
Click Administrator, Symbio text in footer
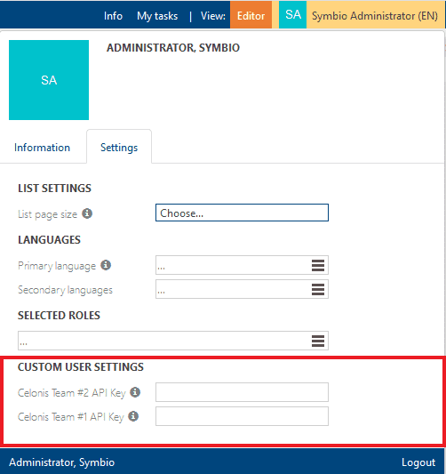click(x=62, y=462)
